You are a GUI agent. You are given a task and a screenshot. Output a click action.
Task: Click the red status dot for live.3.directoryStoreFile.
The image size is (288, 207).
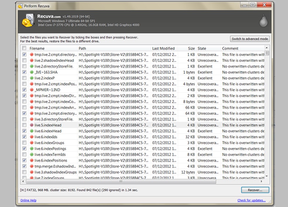click(x=32, y=119)
